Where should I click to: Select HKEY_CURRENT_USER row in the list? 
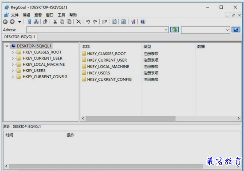107,60
